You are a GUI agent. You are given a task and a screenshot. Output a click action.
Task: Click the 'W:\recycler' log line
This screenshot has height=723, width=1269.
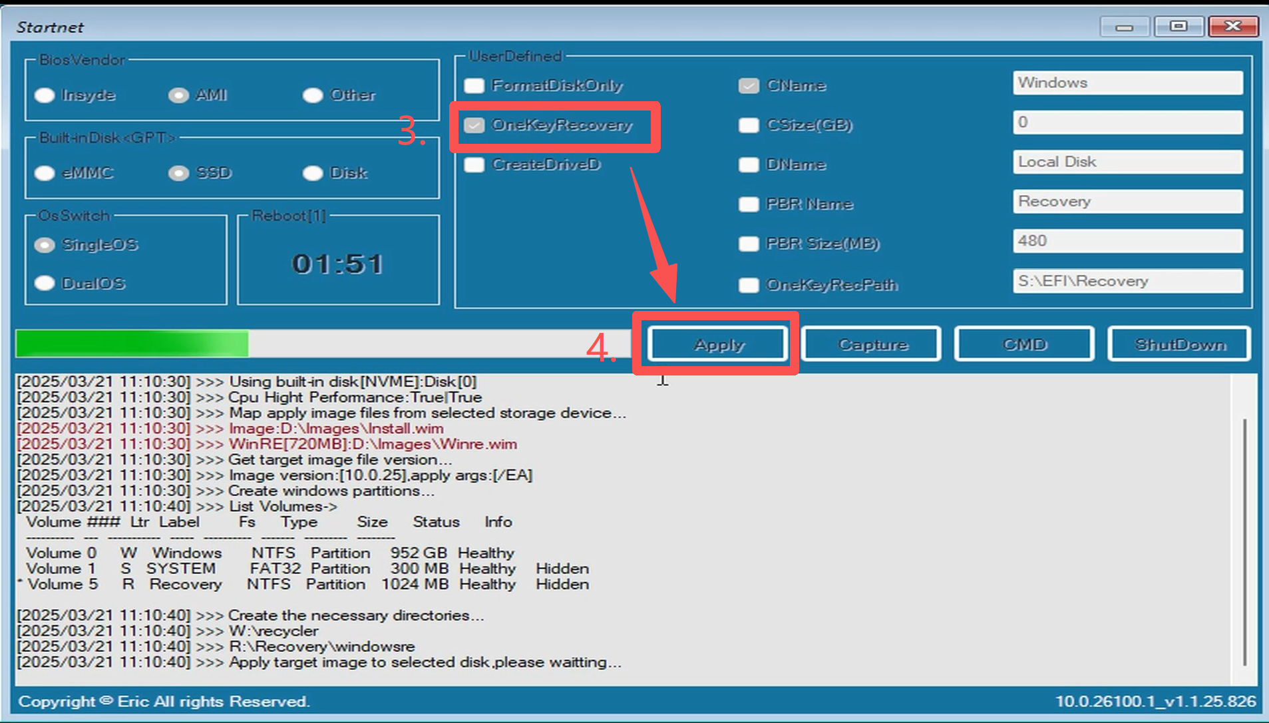click(x=168, y=631)
